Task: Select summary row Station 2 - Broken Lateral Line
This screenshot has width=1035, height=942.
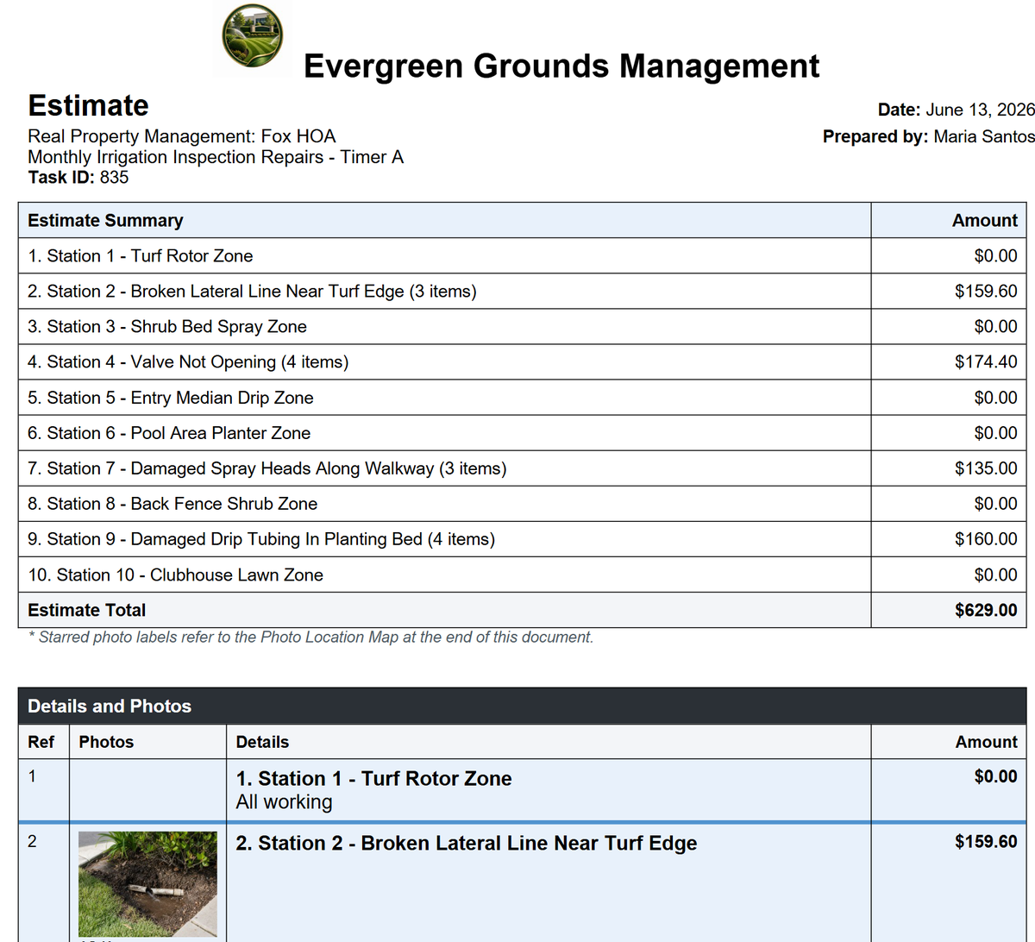Action: (523, 291)
